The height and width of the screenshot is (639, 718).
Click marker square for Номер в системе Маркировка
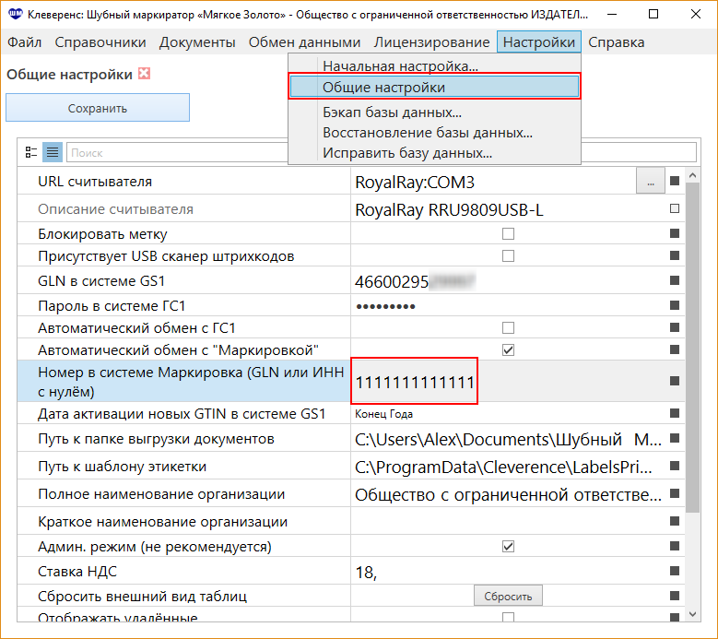point(675,381)
